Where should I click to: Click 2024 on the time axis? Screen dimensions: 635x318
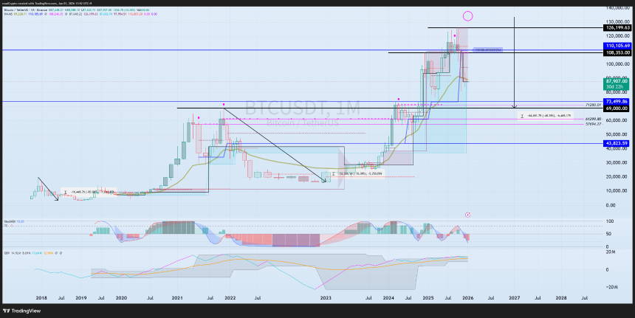388,298
